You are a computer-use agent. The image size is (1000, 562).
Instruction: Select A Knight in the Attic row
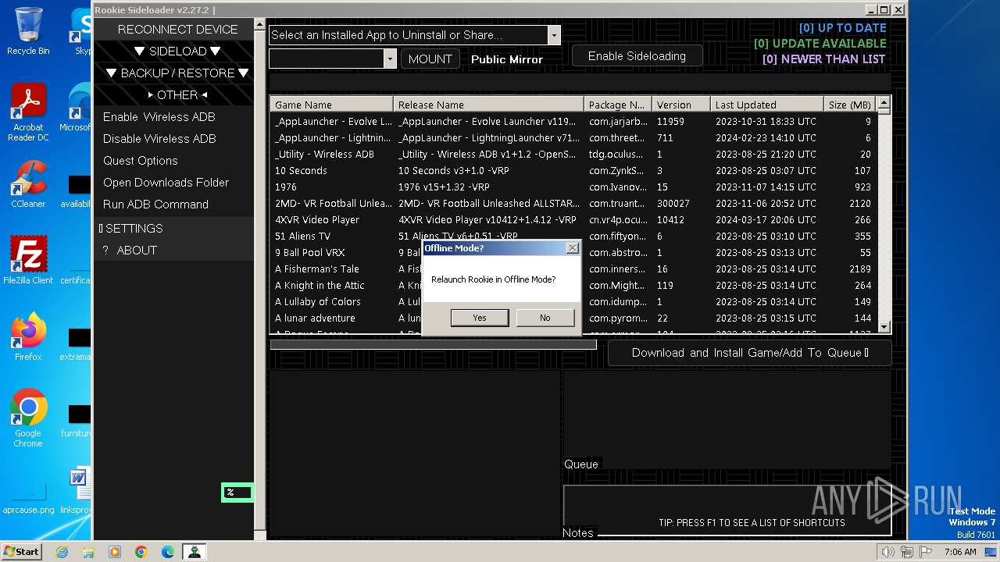(x=573, y=285)
